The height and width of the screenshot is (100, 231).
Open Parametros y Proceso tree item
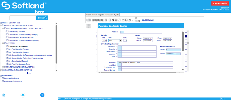click(x=17, y=31)
